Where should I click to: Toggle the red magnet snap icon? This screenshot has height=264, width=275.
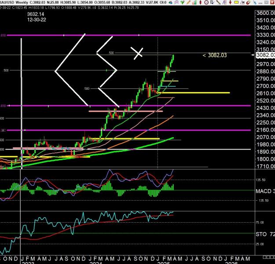point(248,3)
